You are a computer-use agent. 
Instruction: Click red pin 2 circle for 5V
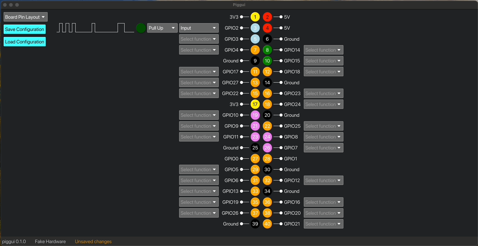tap(267, 17)
